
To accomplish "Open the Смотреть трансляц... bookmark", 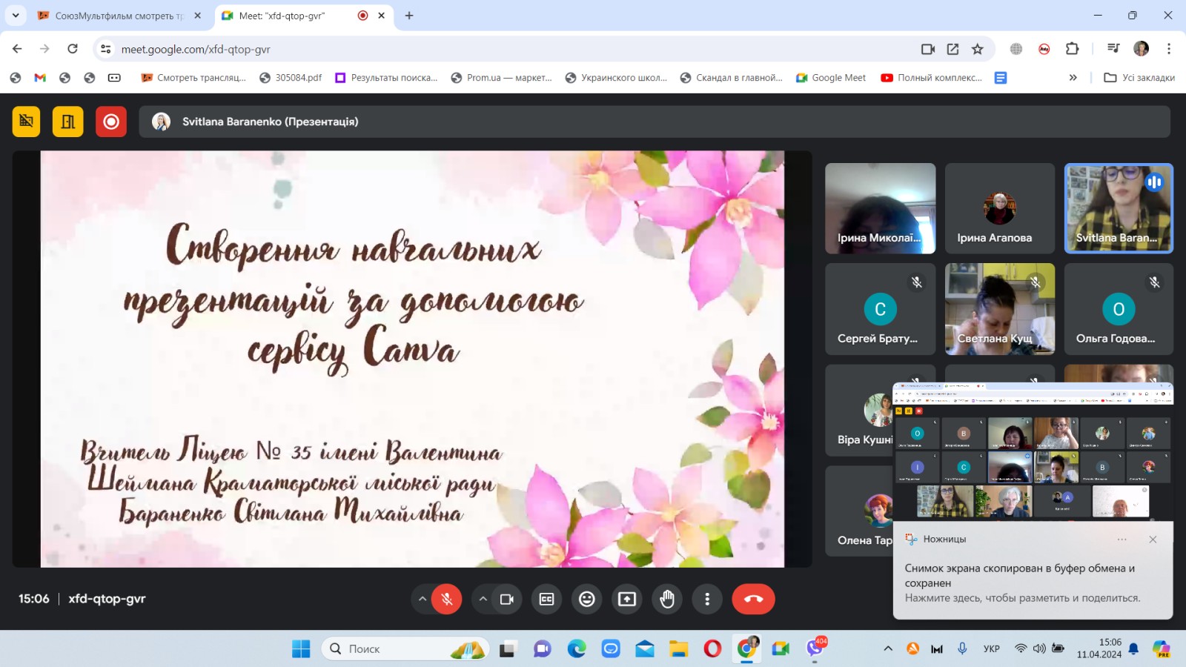I will point(193,78).
